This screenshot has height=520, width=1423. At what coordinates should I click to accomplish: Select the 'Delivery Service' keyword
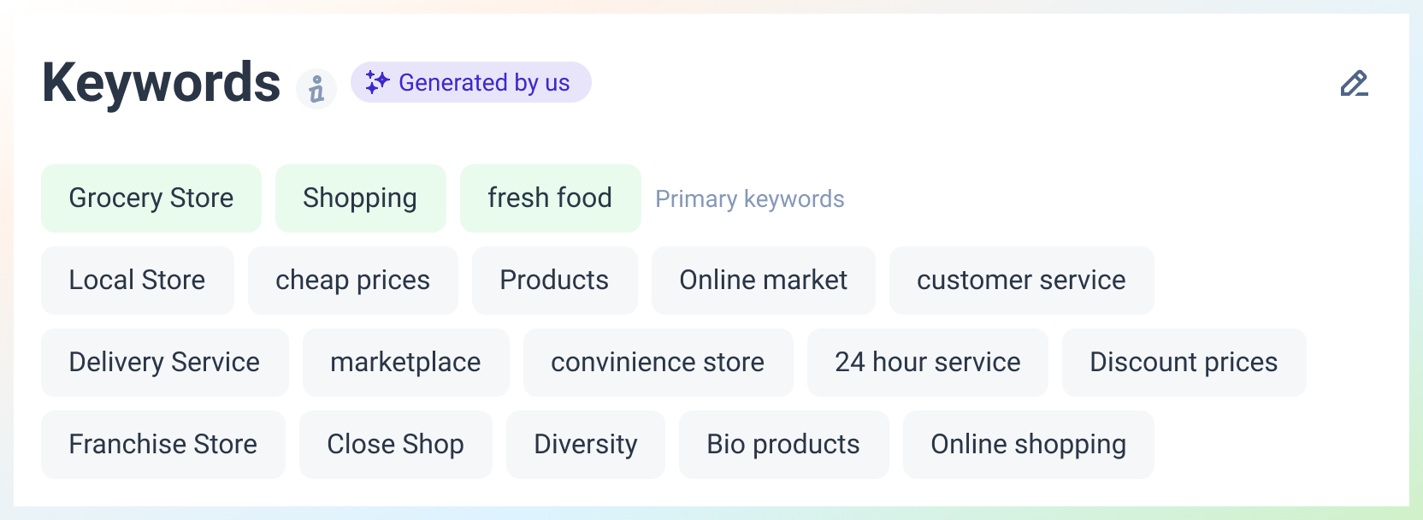coord(164,363)
